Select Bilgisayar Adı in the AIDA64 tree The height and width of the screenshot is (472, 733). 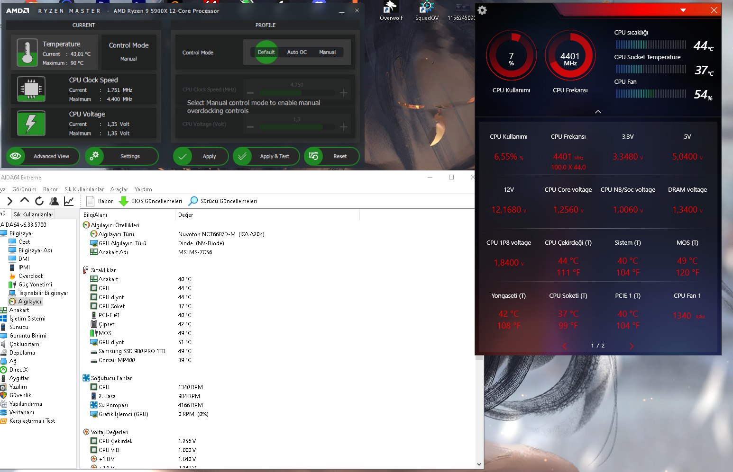click(35, 250)
